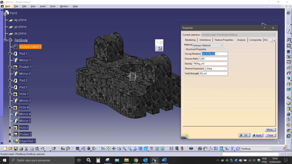Screen dimensions: 292x164
Task: Click the Fit All In view icon
Action: tap(108, 149)
